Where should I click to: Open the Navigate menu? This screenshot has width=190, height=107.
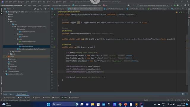pyautogui.click(x=21, y=2)
